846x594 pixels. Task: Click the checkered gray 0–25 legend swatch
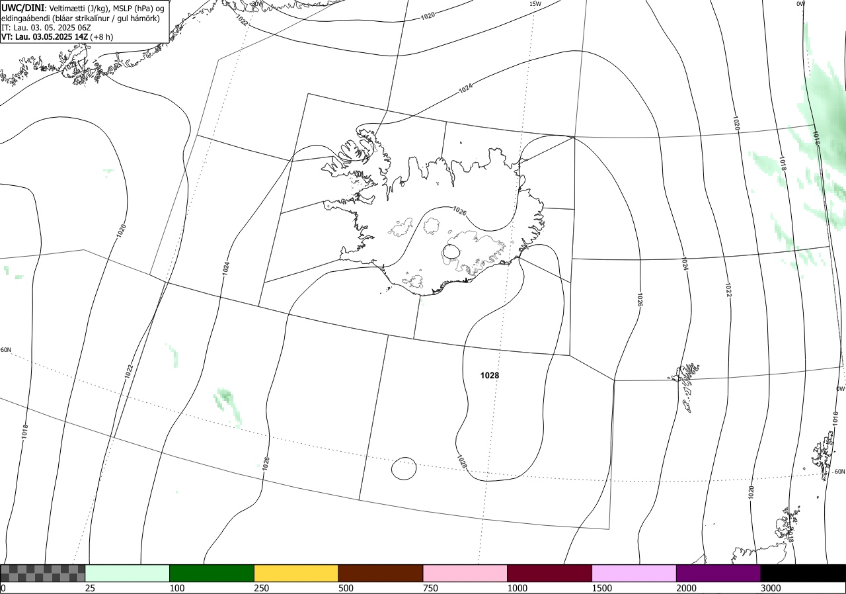43,573
